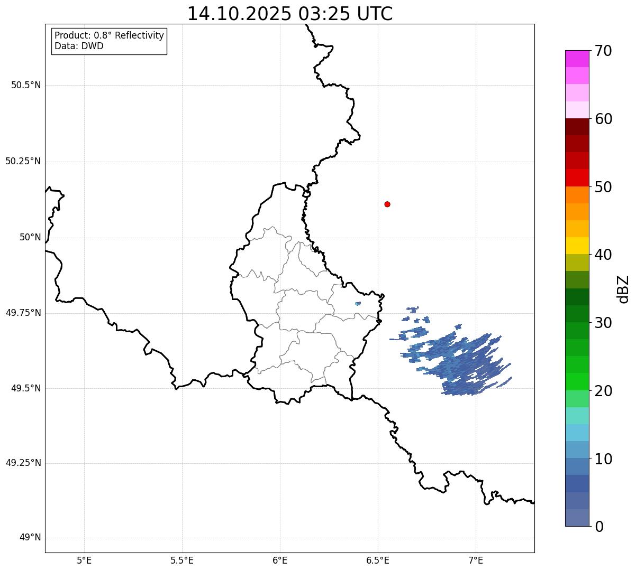Click the 'dBZ' colorbar axis label
This screenshot has width=636, height=571.
coord(623,289)
